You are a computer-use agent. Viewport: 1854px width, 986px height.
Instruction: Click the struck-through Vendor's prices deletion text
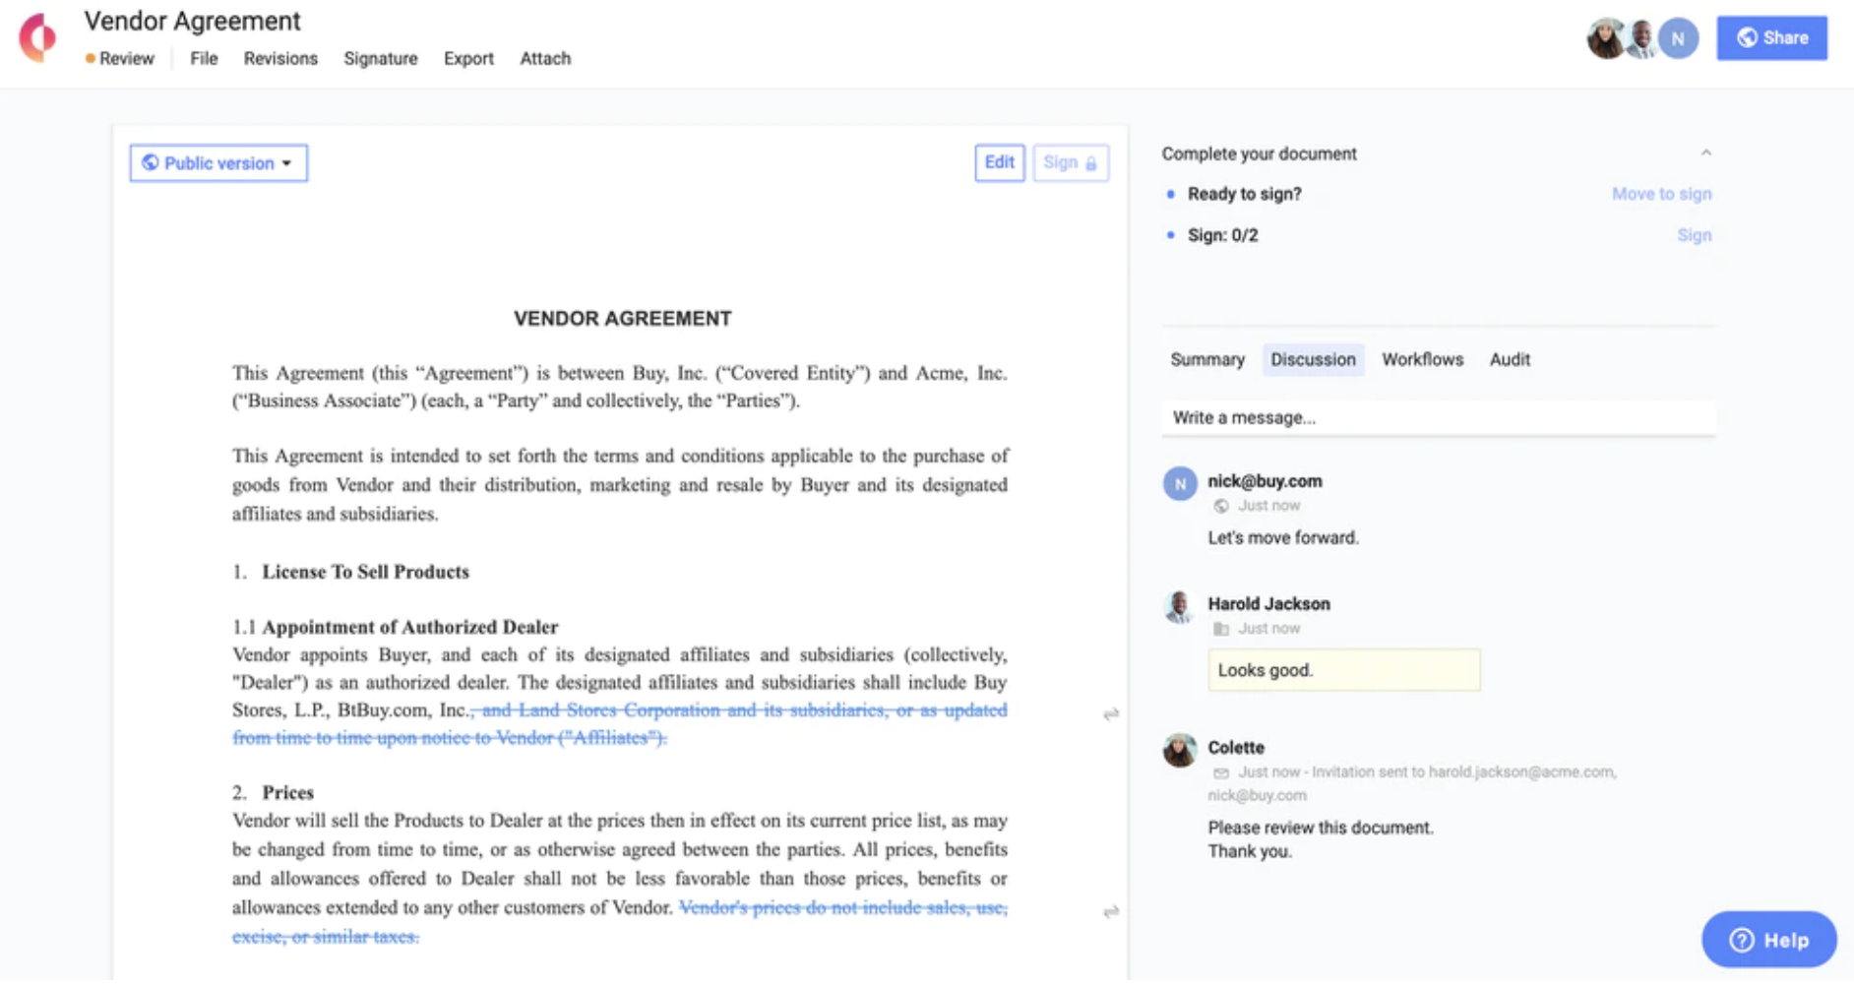[x=619, y=922]
